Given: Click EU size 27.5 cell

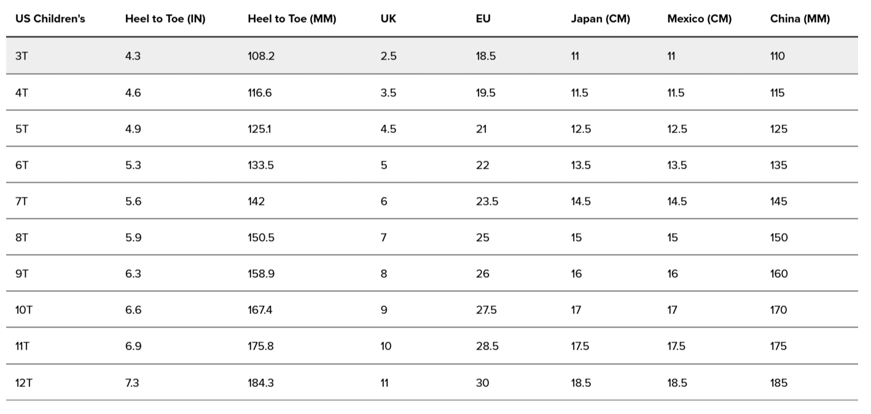Looking at the screenshot, I should [x=486, y=310].
